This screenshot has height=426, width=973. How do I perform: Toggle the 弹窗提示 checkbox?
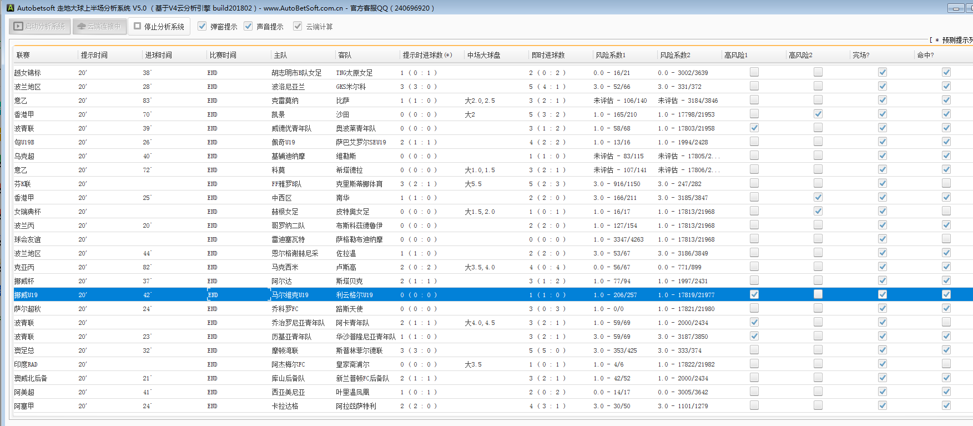(202, 26)
